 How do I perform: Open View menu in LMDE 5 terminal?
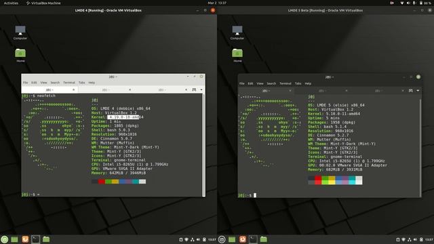click(x=260, y=83)
